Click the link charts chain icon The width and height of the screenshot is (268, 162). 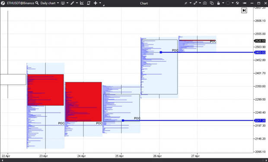tap(195, 3)
